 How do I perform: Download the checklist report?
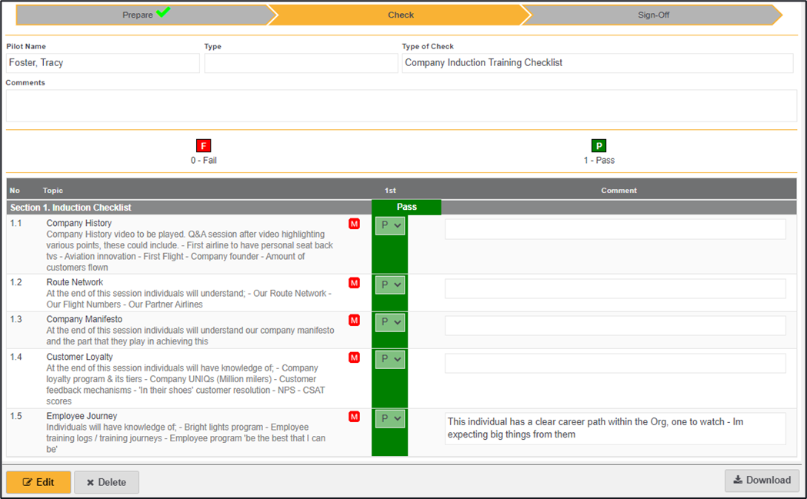[x=762, y=481]
